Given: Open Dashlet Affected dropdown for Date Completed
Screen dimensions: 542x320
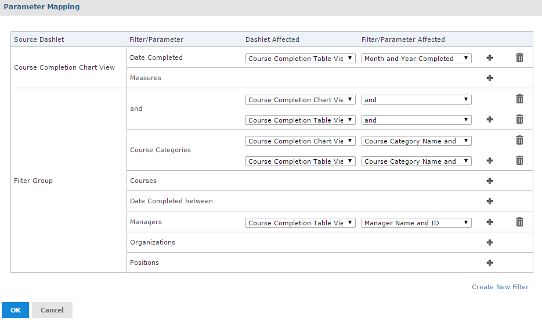Looking at the screenshot, I should coord(301,59).
